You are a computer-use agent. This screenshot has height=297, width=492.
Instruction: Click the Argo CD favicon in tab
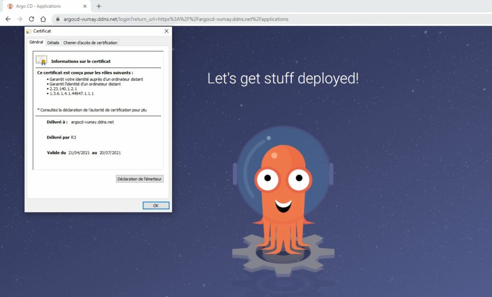coord(10,6)
